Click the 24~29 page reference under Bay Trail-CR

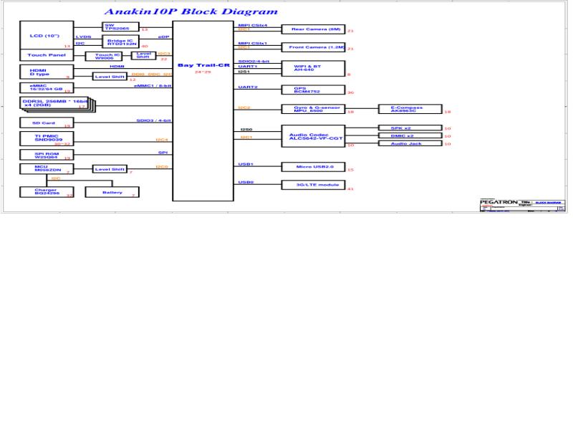(x=203, y=72)
